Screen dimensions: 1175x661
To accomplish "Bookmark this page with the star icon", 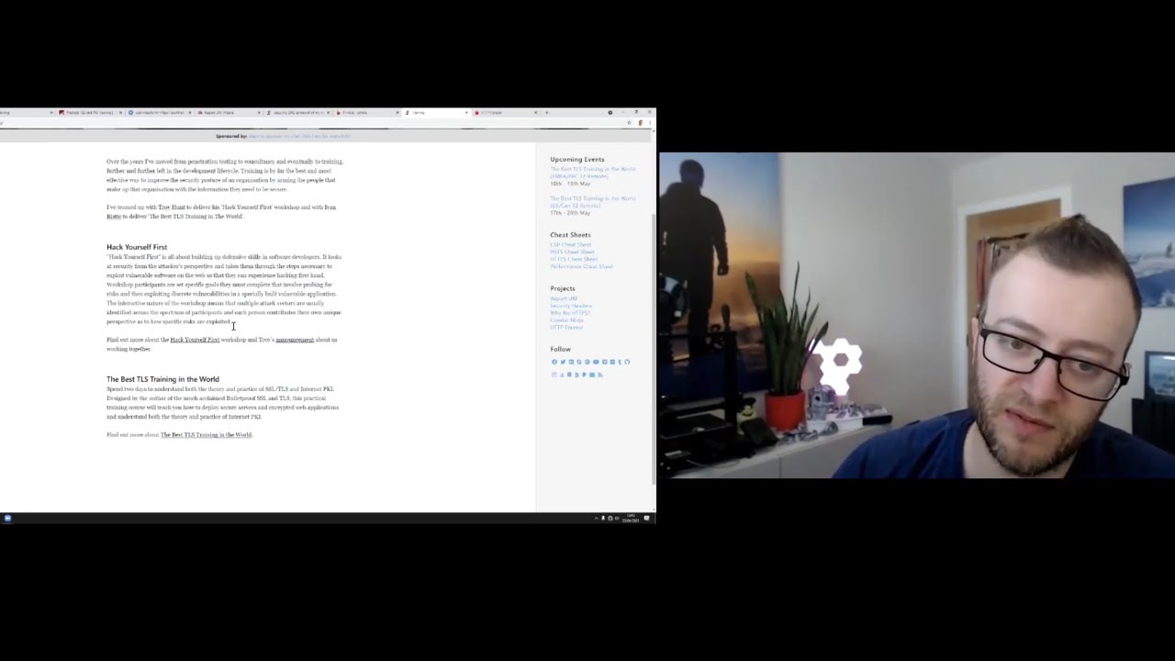I will 629,122.
